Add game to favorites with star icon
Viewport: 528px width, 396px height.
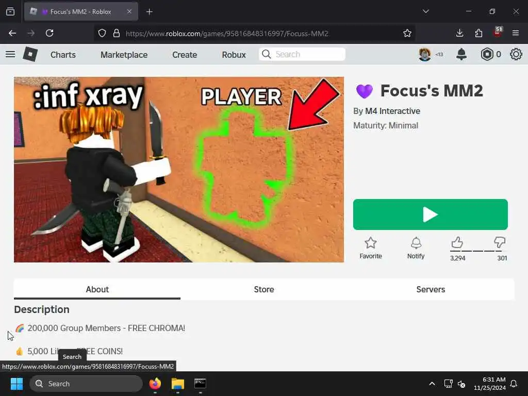(370, 248)
